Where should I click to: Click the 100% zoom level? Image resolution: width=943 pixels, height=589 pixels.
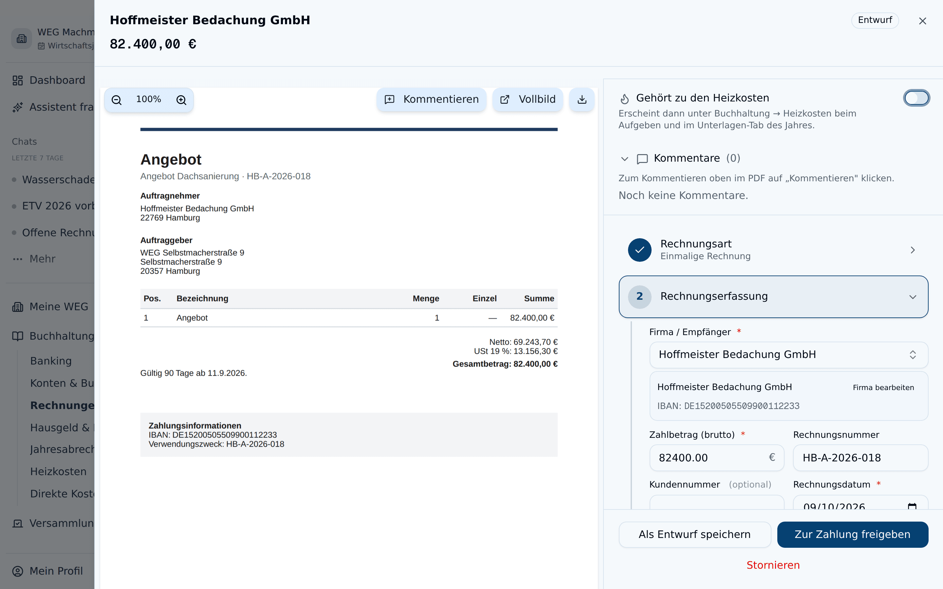148,99
